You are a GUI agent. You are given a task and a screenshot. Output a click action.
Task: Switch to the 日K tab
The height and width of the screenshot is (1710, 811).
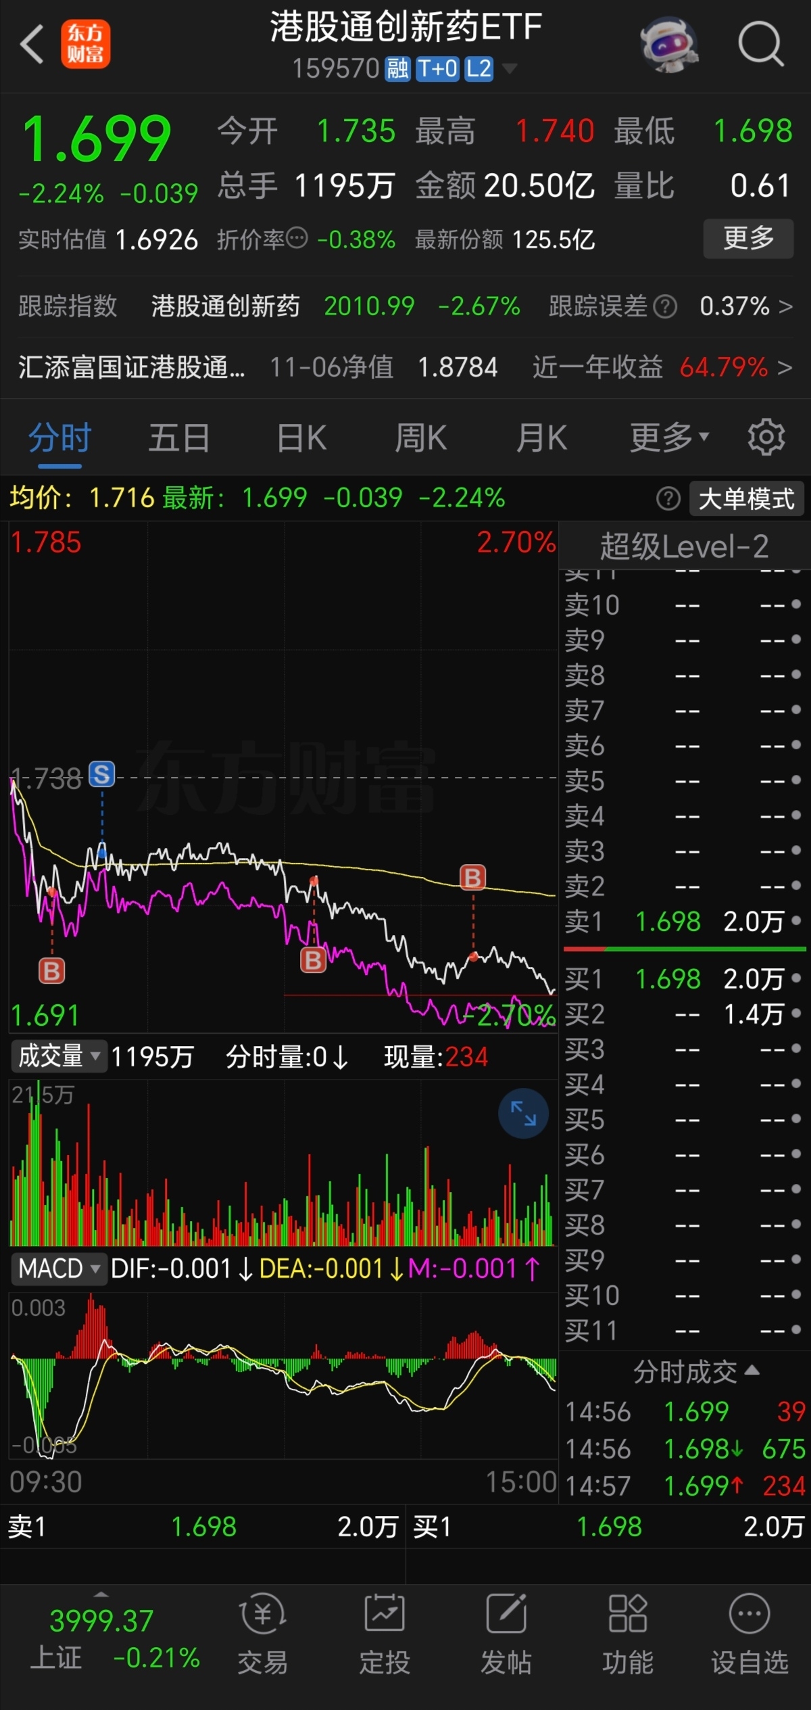[301, 438]
